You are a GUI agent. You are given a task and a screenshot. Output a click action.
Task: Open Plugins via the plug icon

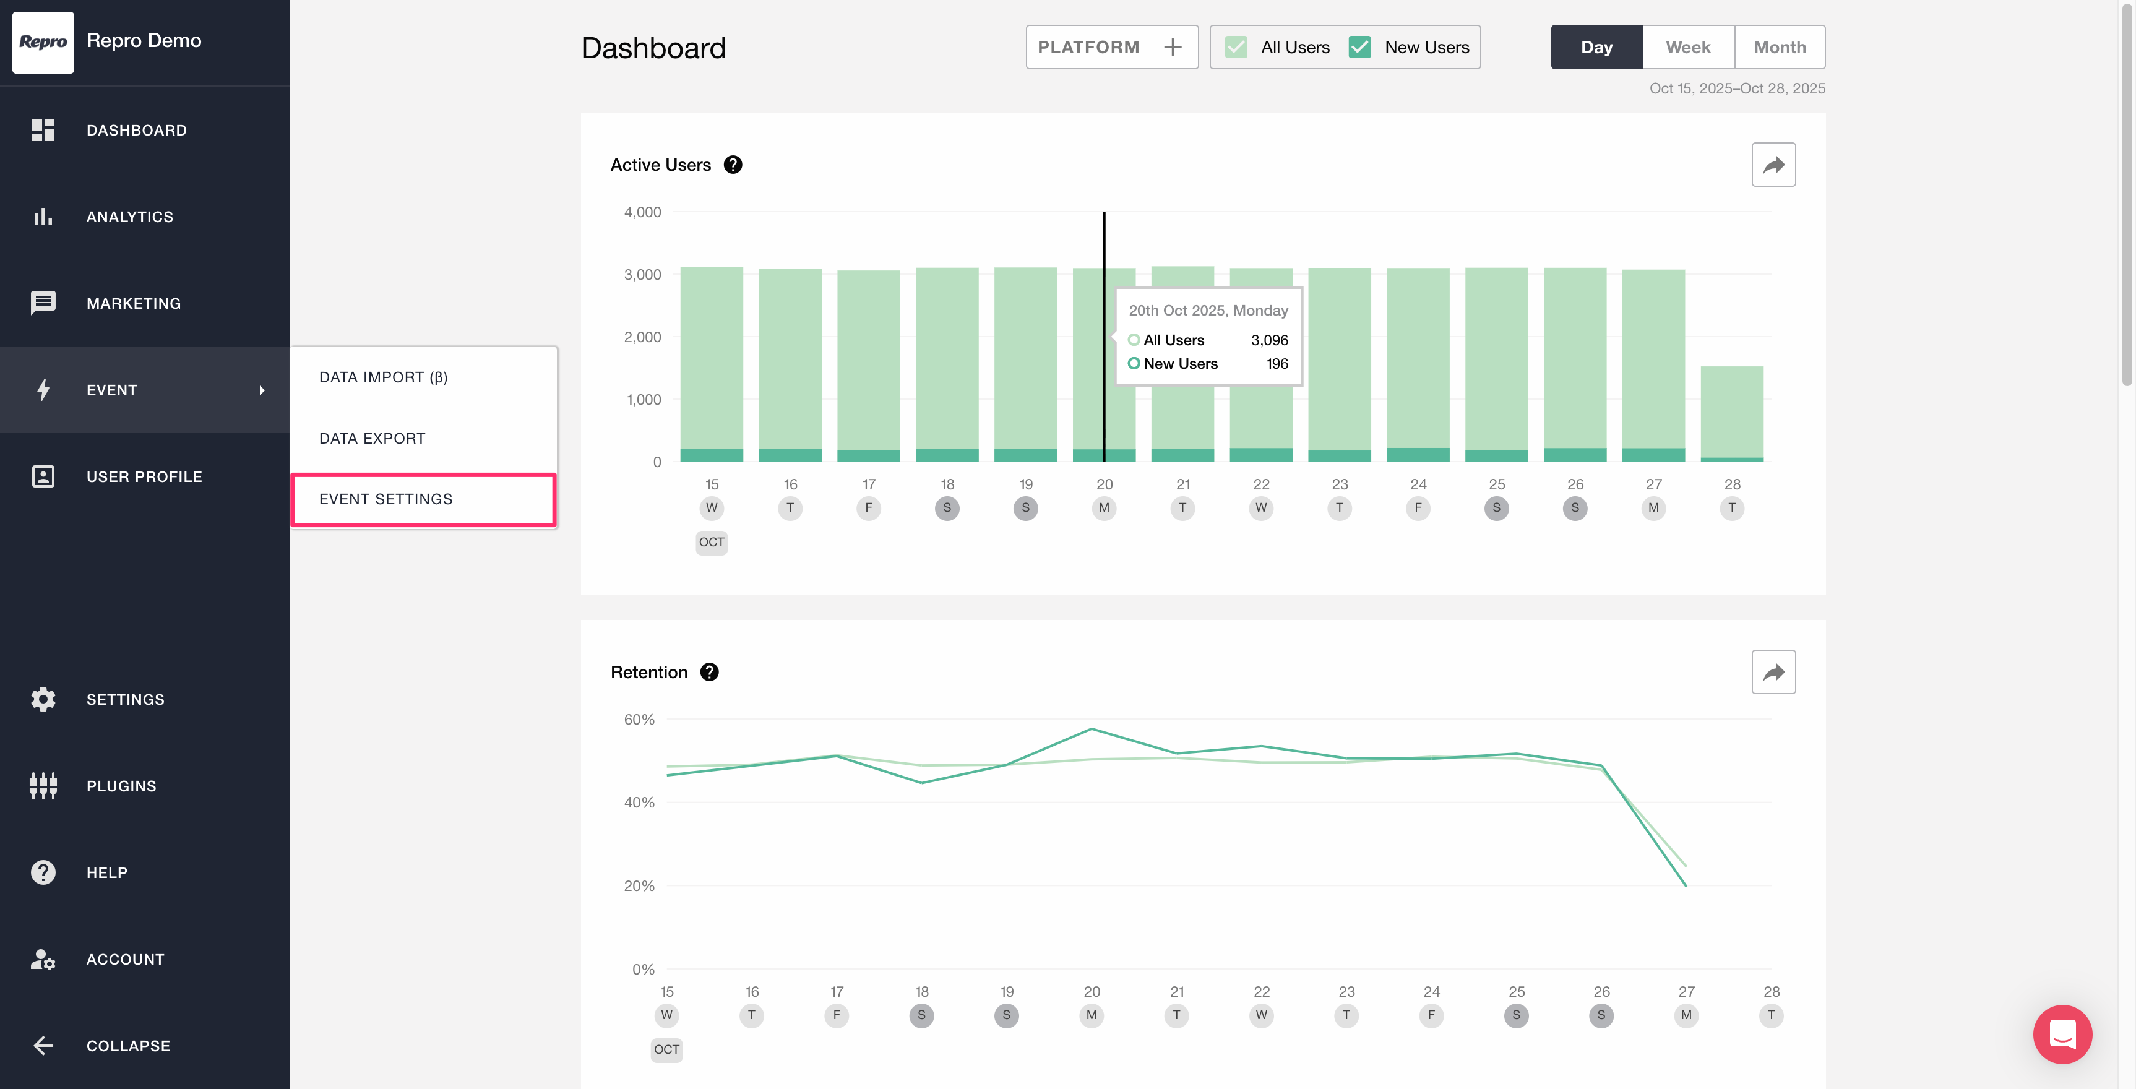43,785
